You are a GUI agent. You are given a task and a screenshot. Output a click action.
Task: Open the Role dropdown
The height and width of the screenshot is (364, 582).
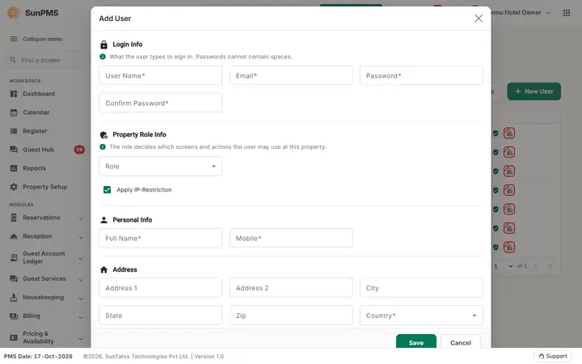point(160,166)
